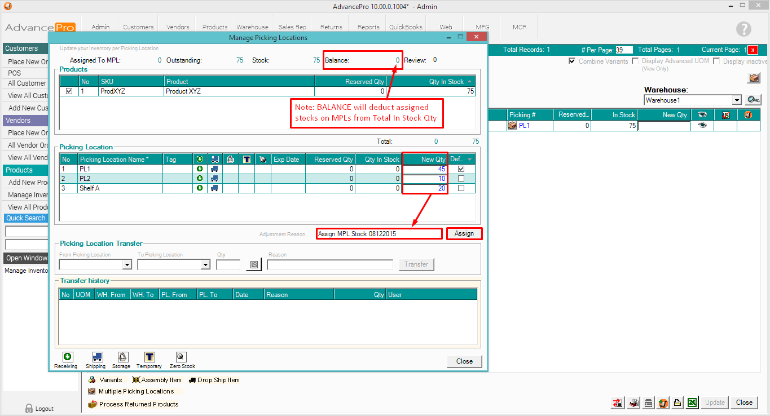
Task: Open the QuickBooks menu
Action: pyautogui.click(x=406, y=27)
